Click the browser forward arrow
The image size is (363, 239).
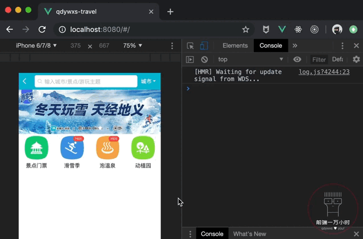pos(26,30)
